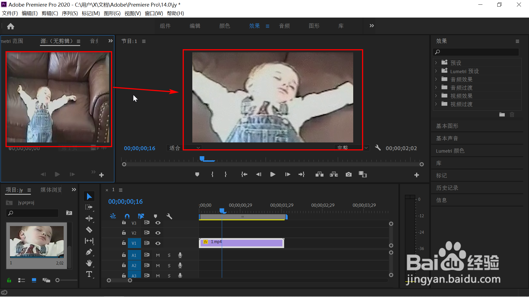Open the 序列(S) menu
The height and width of the screenshot is (297, 529).
70,13
